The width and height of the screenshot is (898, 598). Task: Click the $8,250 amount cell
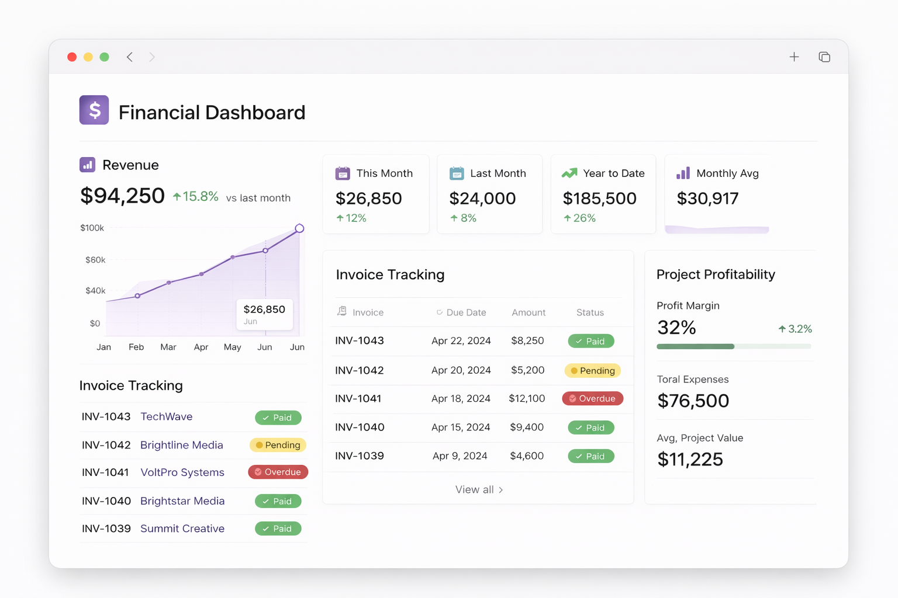(x=527, y=340)
